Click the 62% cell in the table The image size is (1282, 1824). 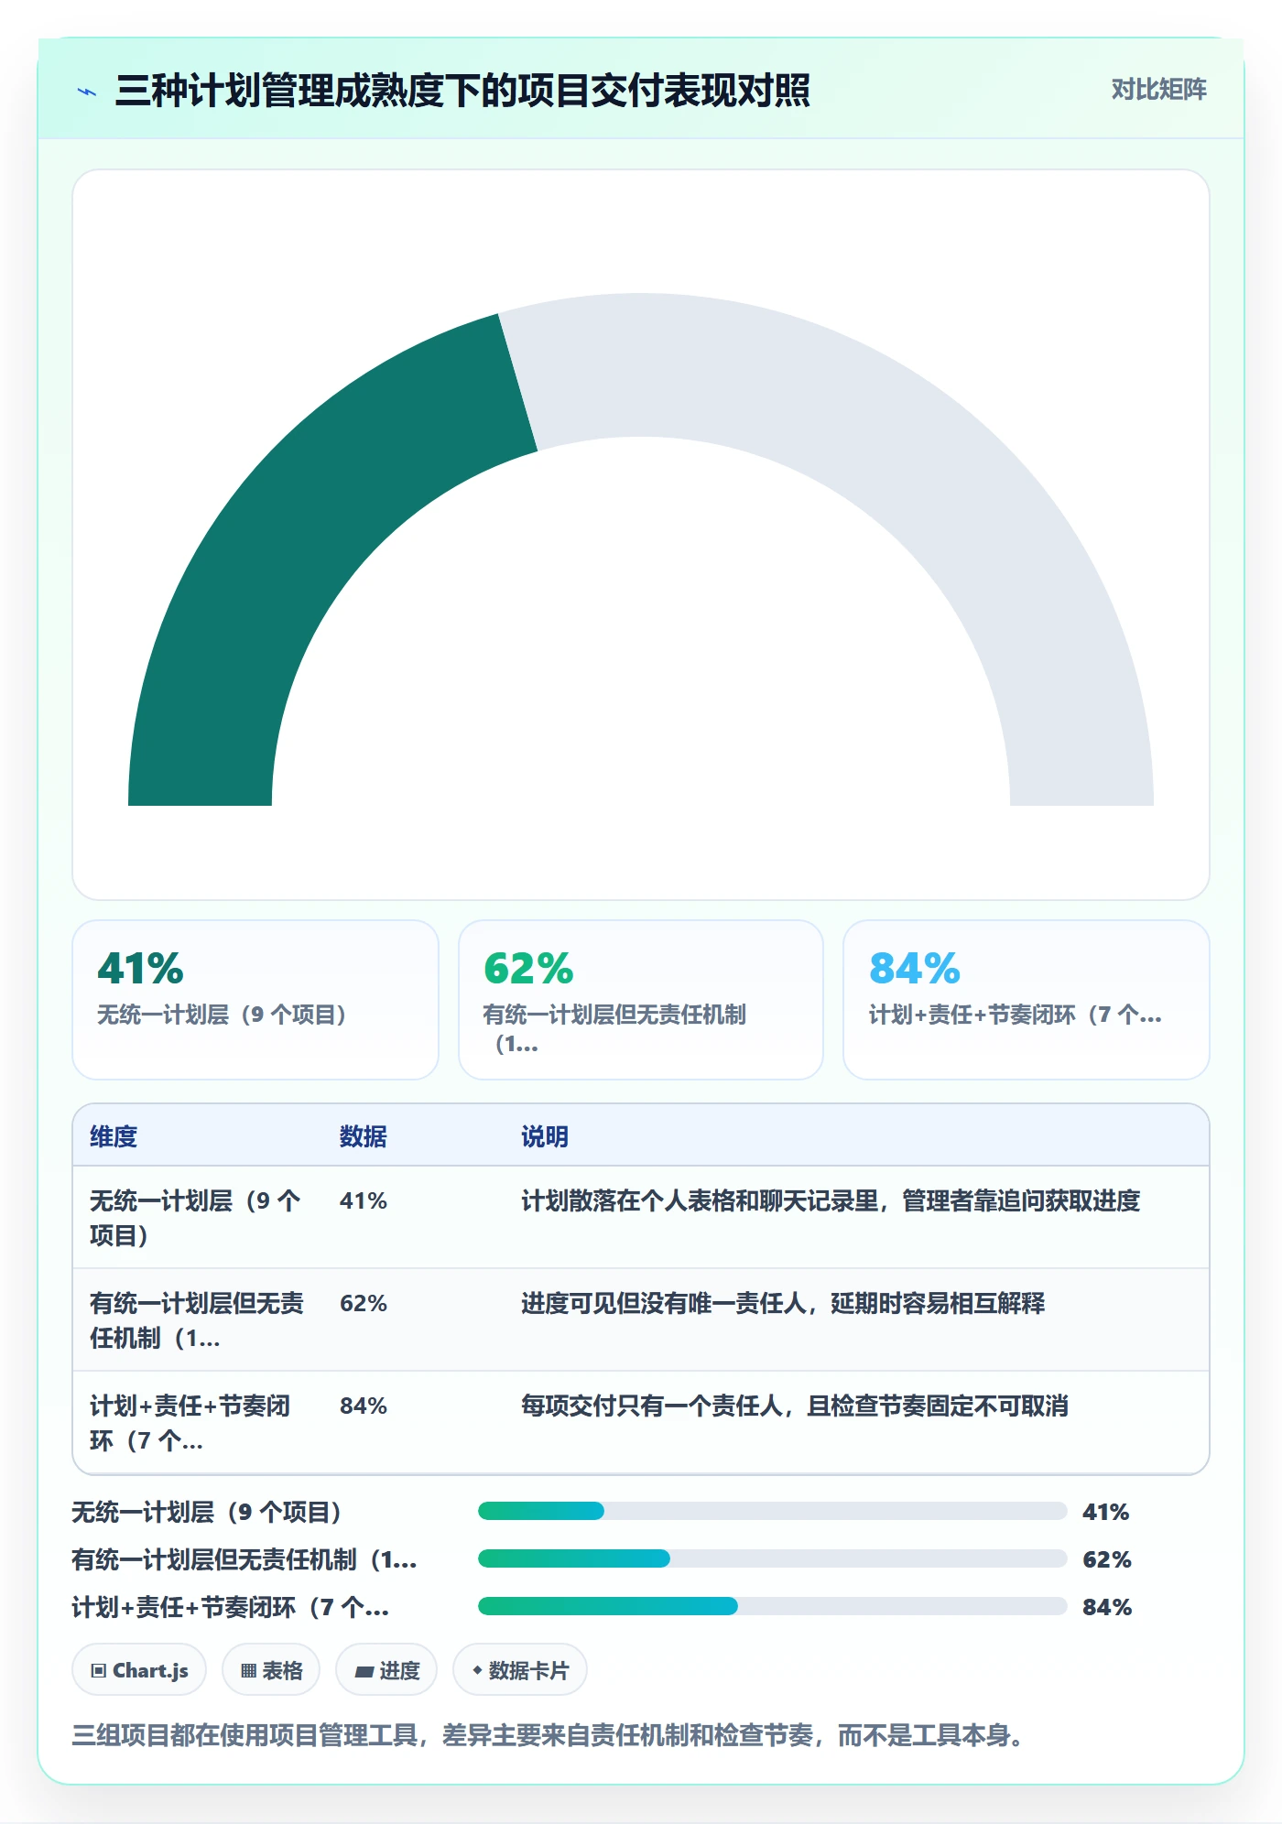pyautogui.click(x=364, y=1303)
